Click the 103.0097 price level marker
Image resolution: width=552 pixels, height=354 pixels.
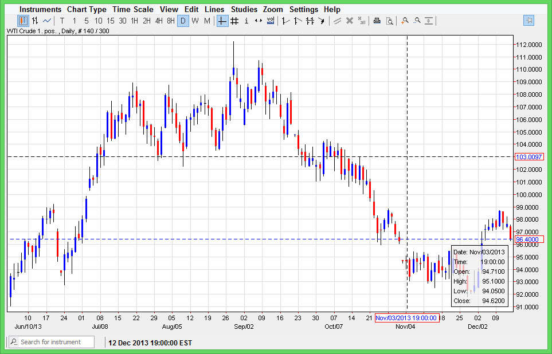coord(529,156)
